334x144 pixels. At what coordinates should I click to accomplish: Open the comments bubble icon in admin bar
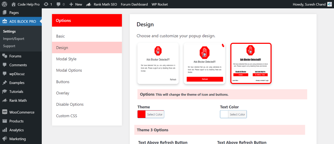(x=58, y=4)
